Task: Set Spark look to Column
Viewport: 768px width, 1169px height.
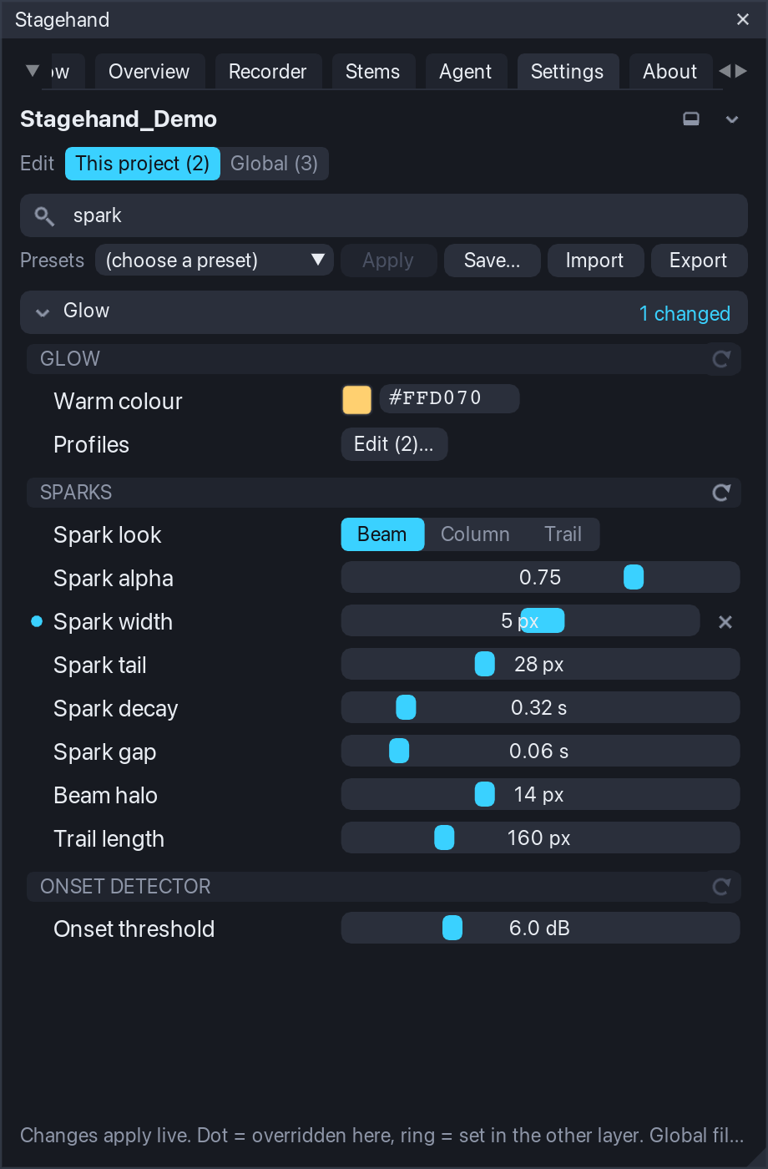Action: pyautogui.click(x=475, y=534)
